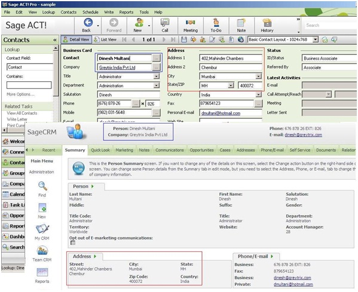Click dinesh@greytrix.com link in SageCRM header
Screen dimensions: 358x292
point(303,135)
